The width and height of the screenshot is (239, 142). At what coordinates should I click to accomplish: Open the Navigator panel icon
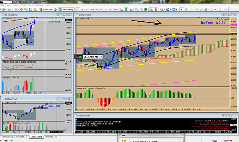[26, 10]
